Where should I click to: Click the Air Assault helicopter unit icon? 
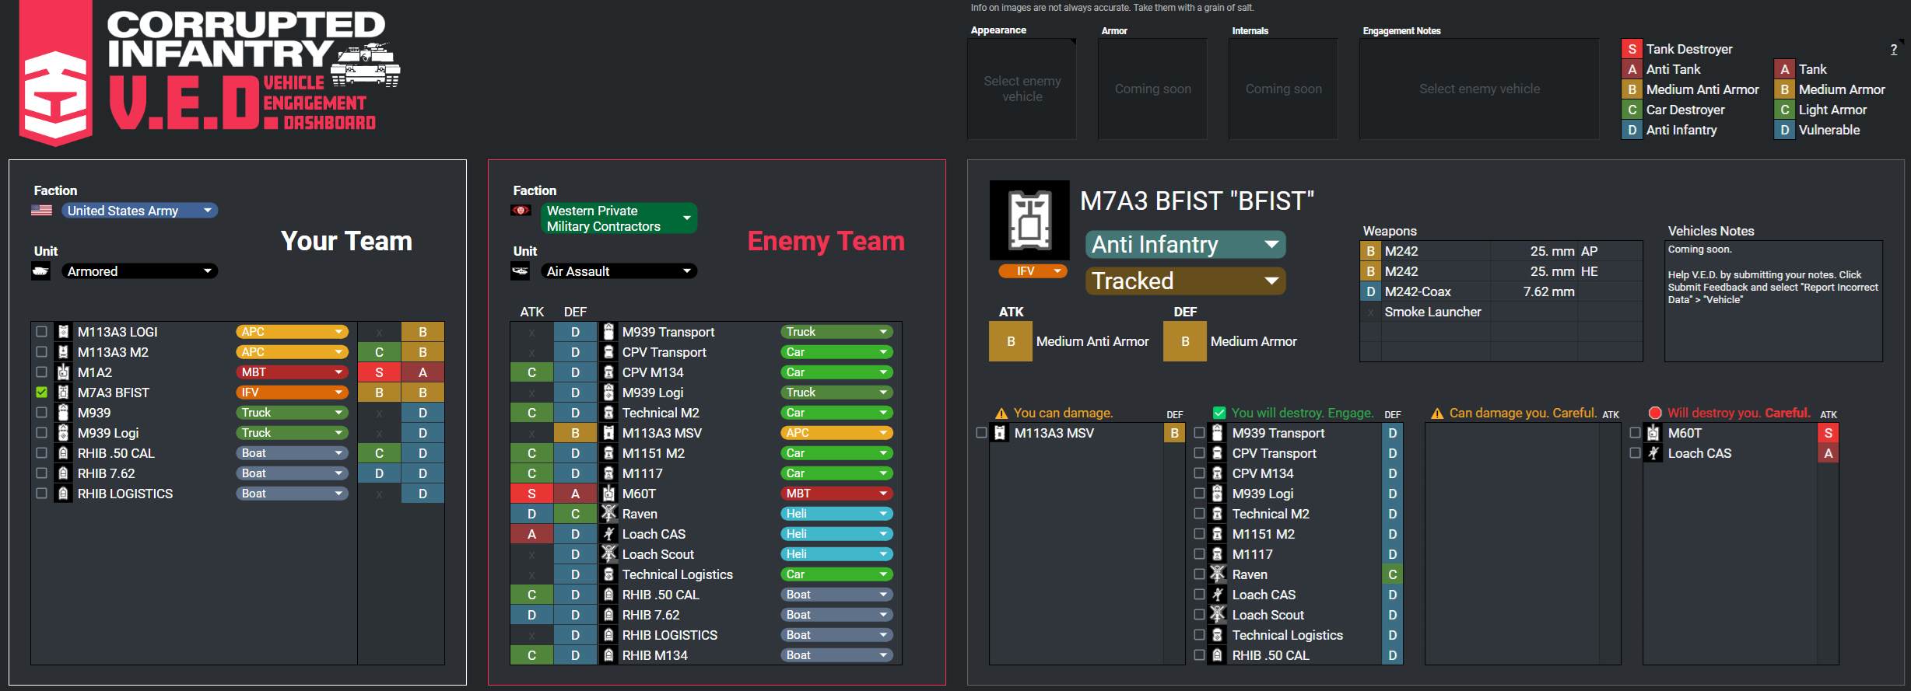(x=521, y=271)
